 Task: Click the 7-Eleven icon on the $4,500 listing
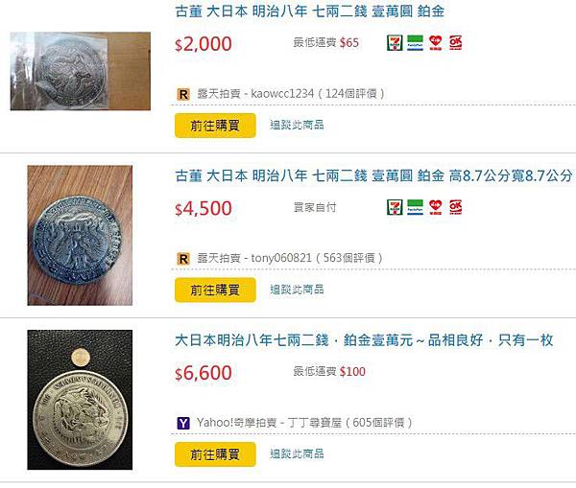[395, 207]
